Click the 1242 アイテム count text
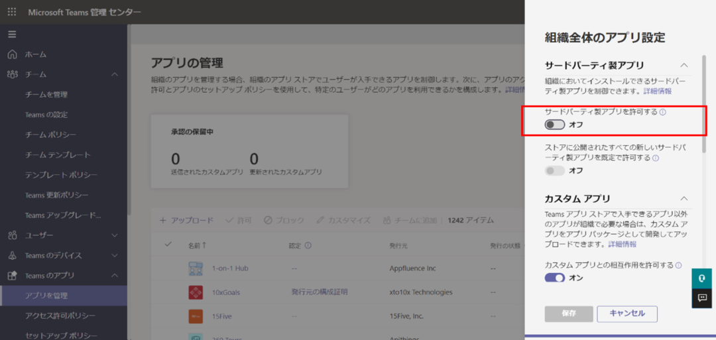The width and height of the screenshot is (716, 340). [471, 221]
